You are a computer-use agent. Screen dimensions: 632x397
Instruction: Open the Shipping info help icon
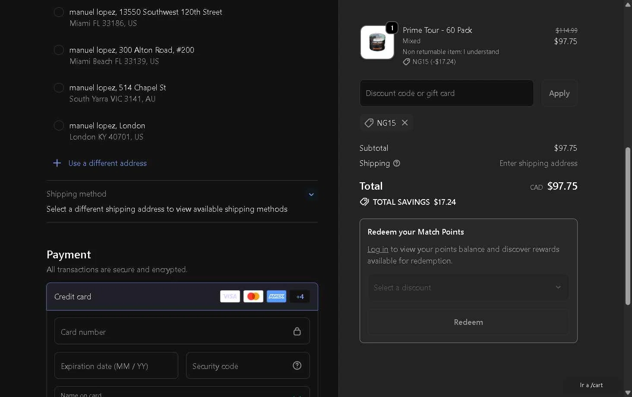pyautogui.click(x=397, y=163)
